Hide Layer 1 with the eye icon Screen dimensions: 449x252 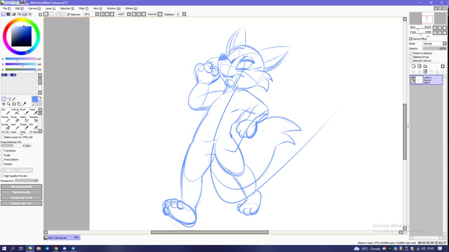(413, 78)
